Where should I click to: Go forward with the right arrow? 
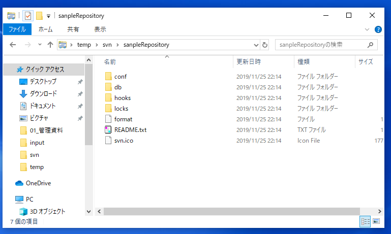tap(28, 45)
